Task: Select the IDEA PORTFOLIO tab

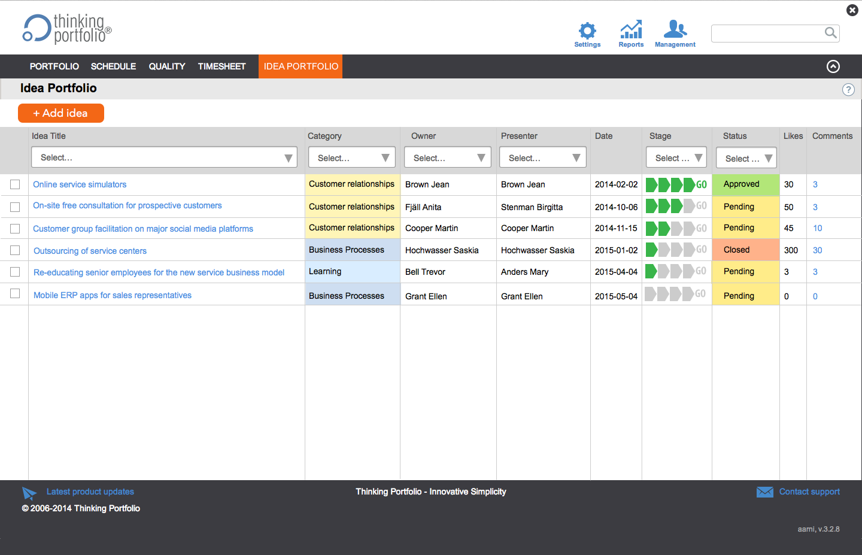Action: tap(301, 66)
